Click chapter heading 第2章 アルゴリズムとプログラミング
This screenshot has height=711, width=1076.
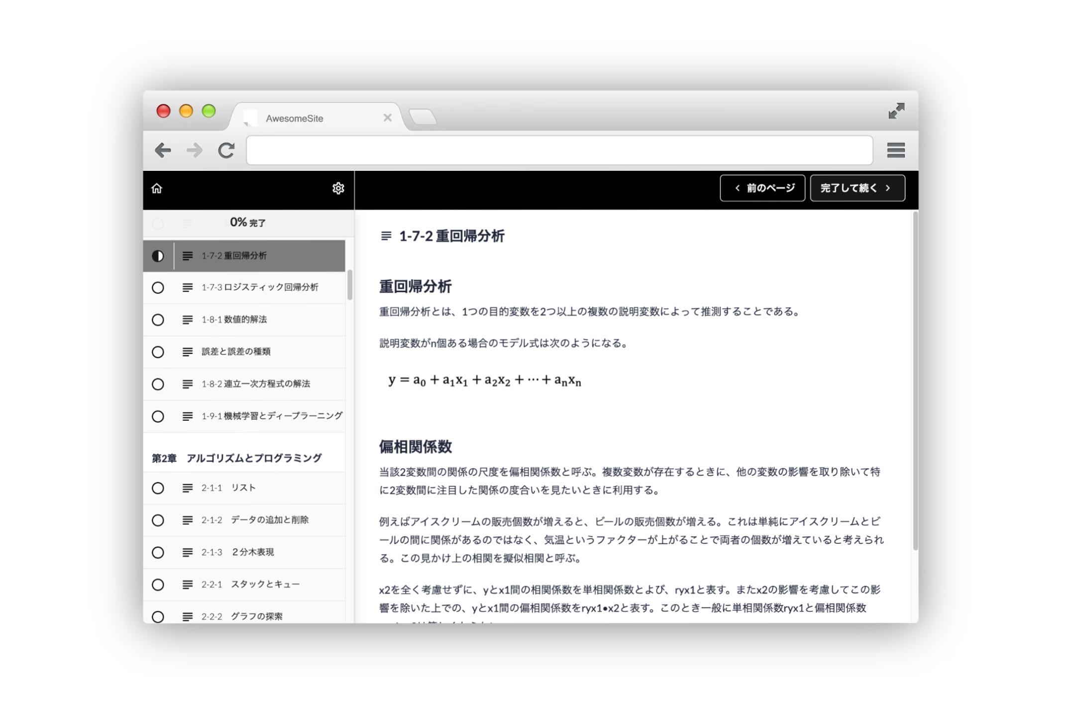point(237,458)
